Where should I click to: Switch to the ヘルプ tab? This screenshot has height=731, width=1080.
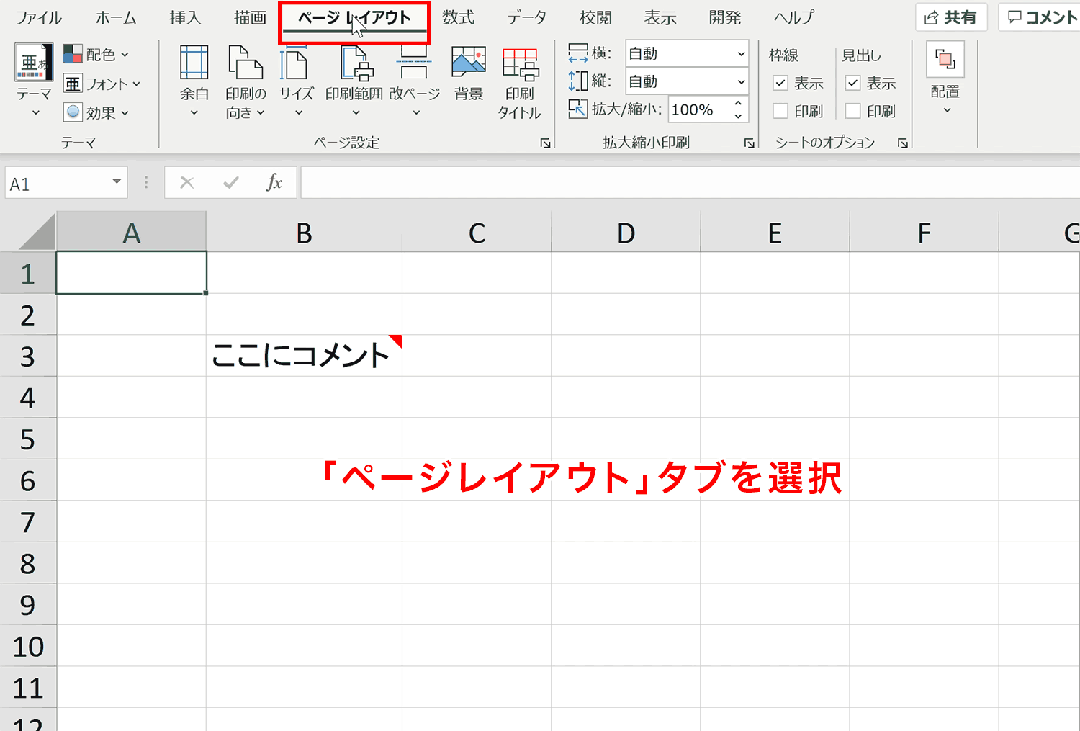coord(794,17)
